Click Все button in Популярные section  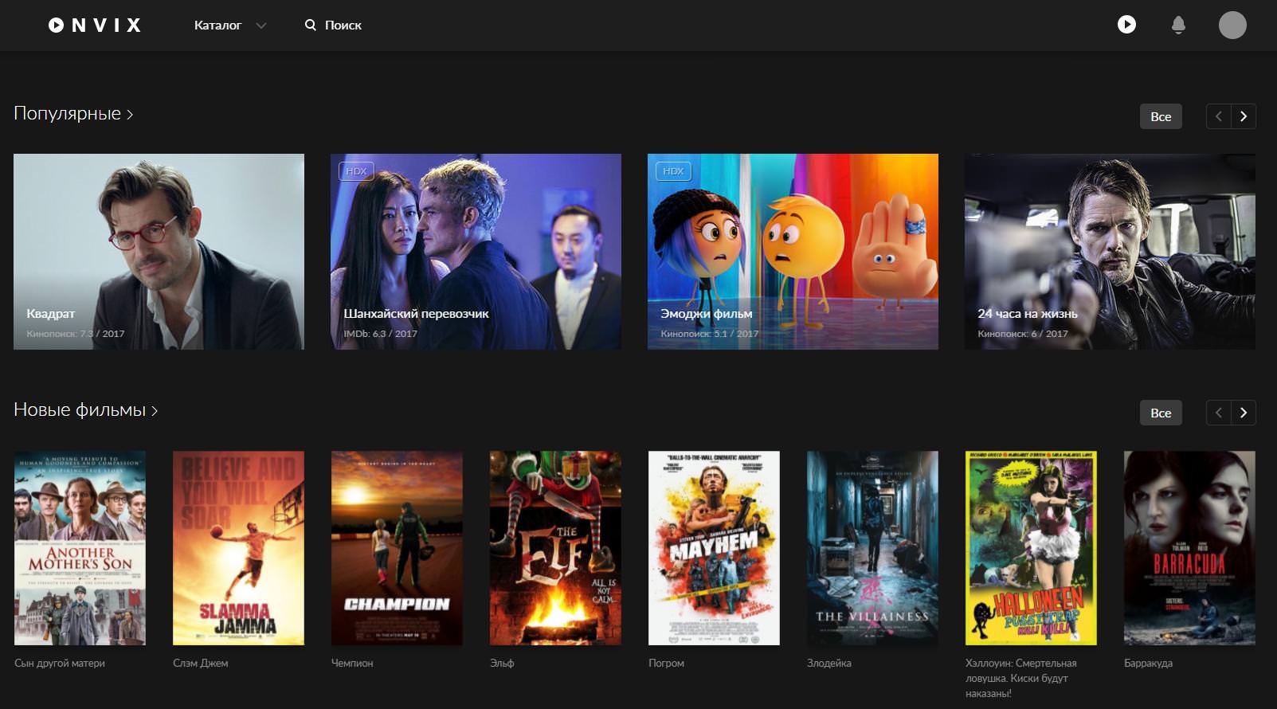[1161, 116]
